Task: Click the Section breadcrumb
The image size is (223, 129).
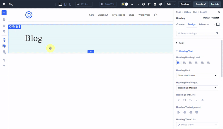Action: [187, 12]
